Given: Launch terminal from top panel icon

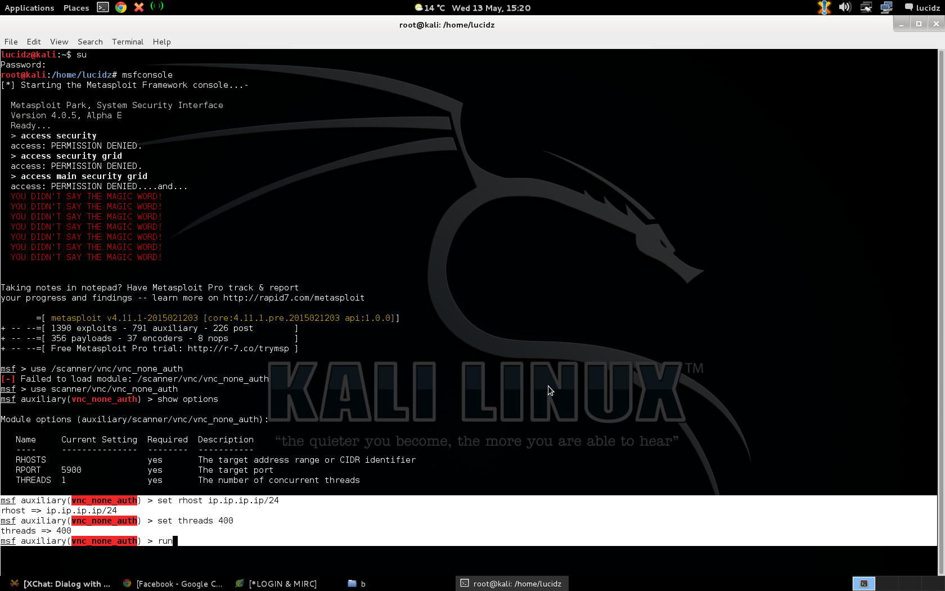Looking at the screenshot, I should tap(103, 7).
